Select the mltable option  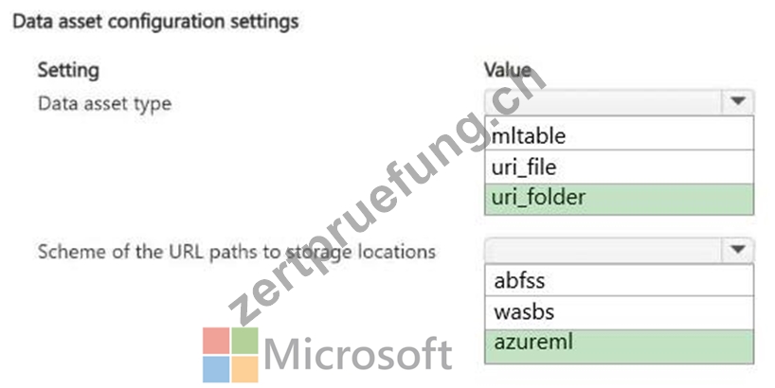(x=620, y=133)
